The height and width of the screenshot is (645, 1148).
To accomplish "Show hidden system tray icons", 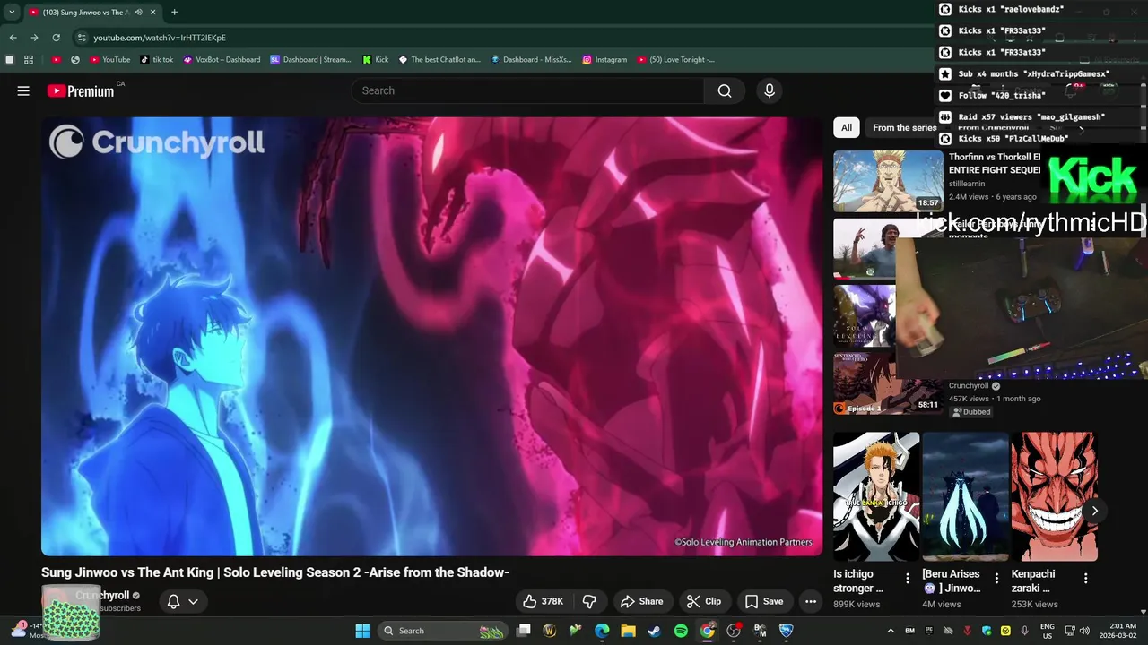I will (x=891, y=631).
